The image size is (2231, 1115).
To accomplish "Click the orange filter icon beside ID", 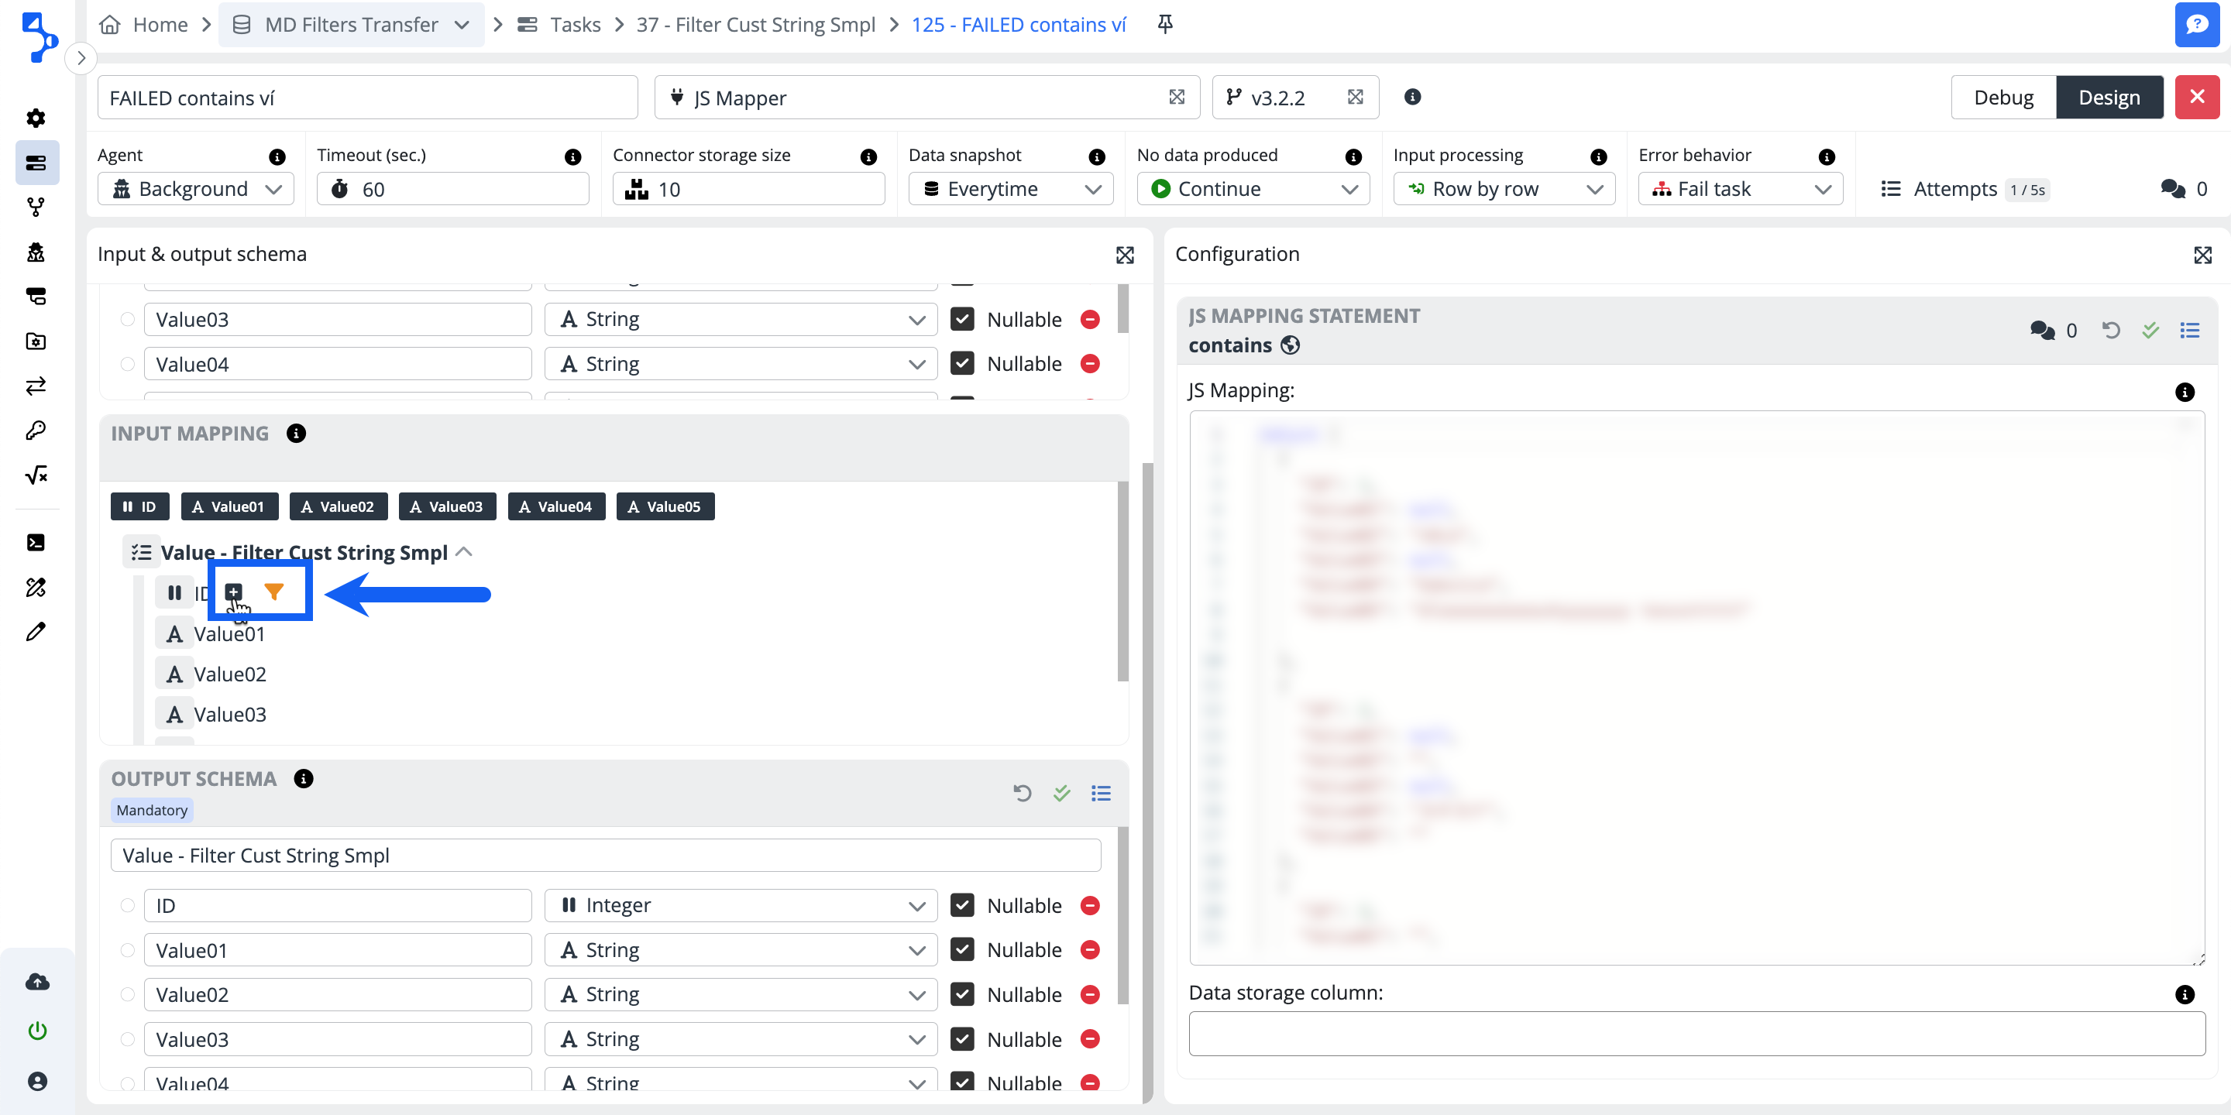I will [x=273, y=592].
